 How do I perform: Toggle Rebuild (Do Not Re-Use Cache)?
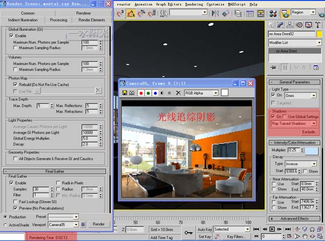[x=15, y=84]
